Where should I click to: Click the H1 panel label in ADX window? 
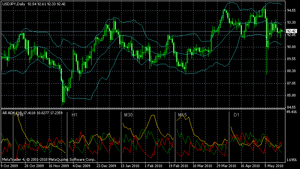[74, 115]
